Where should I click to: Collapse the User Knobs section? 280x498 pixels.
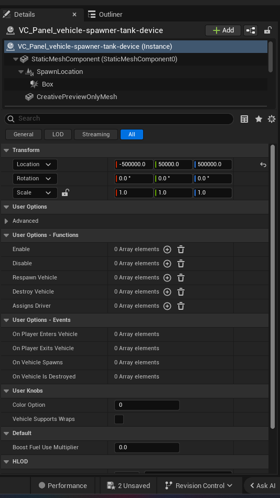pyautogui.click(x=6, y=391)
